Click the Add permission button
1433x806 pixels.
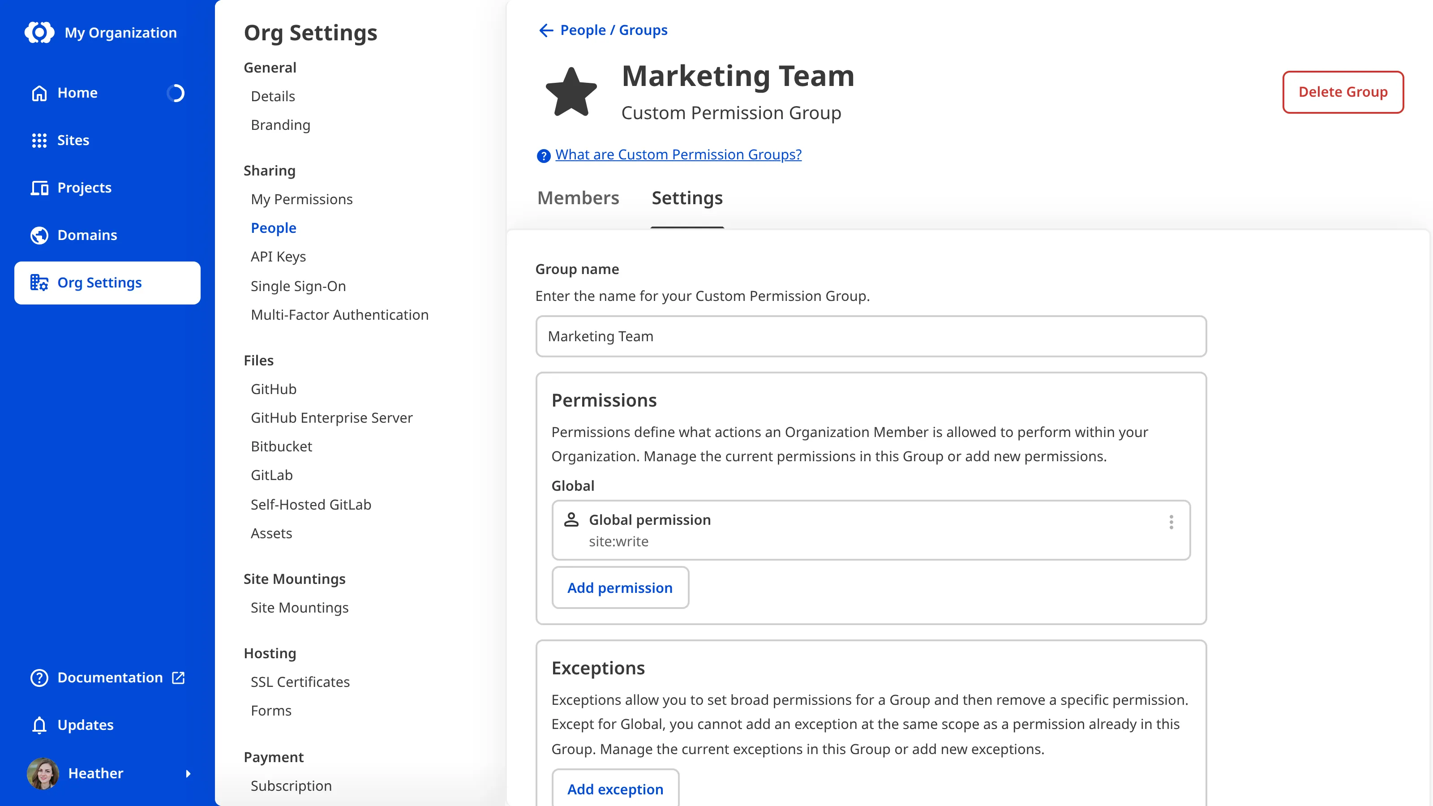pyautogui.click(x=620, y=587)
